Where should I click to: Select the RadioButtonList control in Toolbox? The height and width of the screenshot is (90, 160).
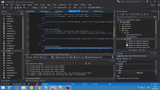pos(12,73)
